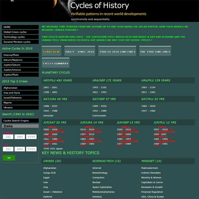Viewport: 199px width, 199px height.
Task: Open Kashmir crisis topic
Action: click(47, 197)
